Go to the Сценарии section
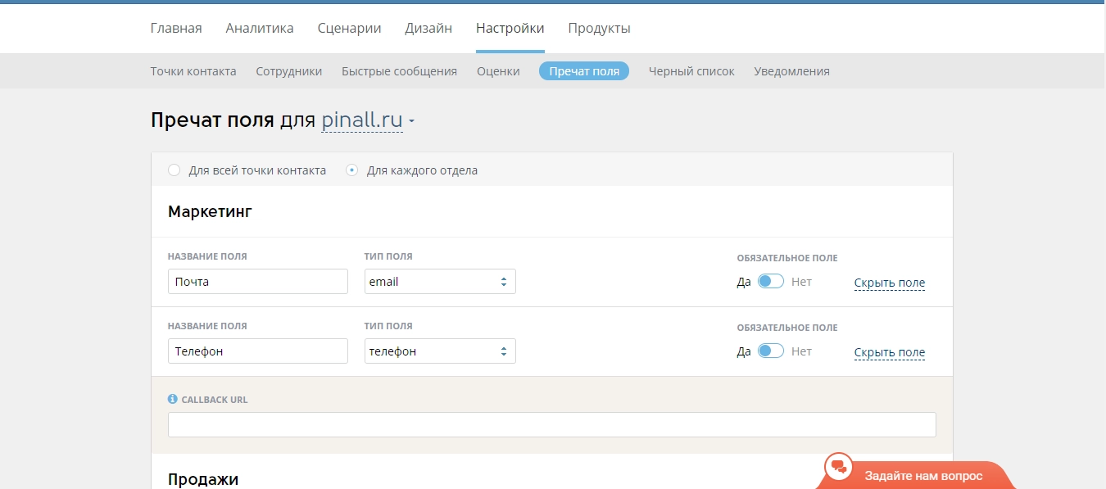The height and width of the screenshot is (489, 1106). [x=349, y=29]
